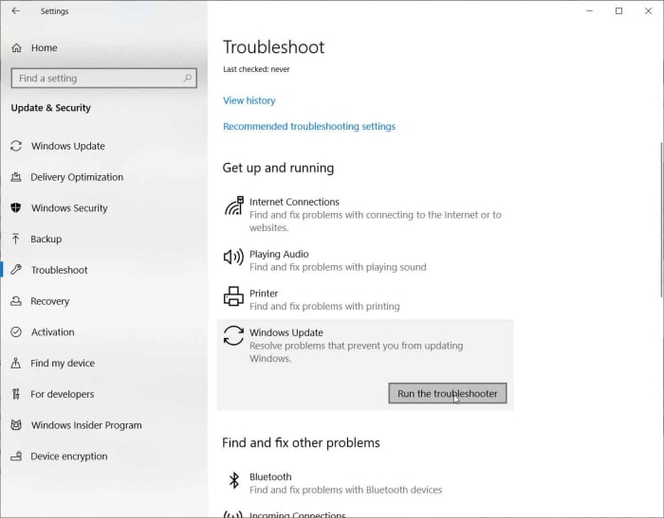Go to Delivery Optimization settings

click(x=76, y=177)
